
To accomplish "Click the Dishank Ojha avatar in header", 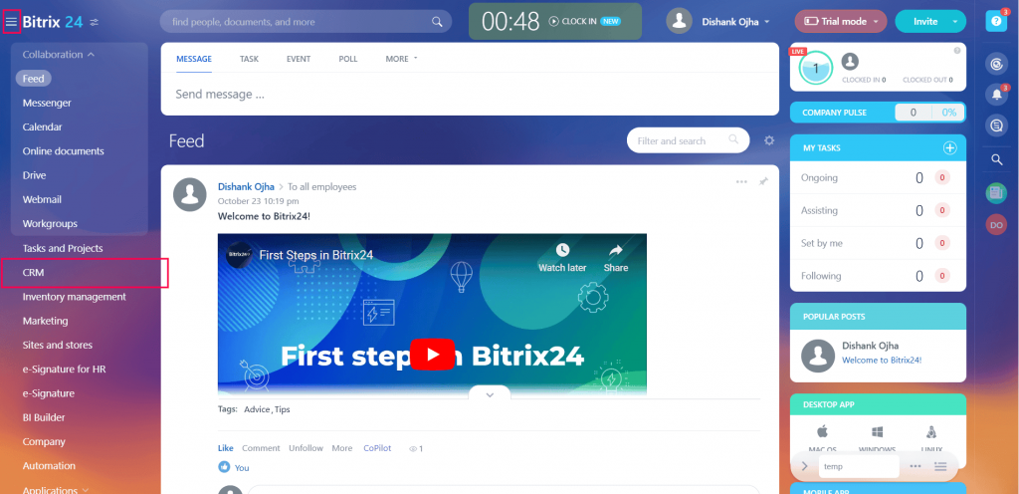I will coord(679,21).
